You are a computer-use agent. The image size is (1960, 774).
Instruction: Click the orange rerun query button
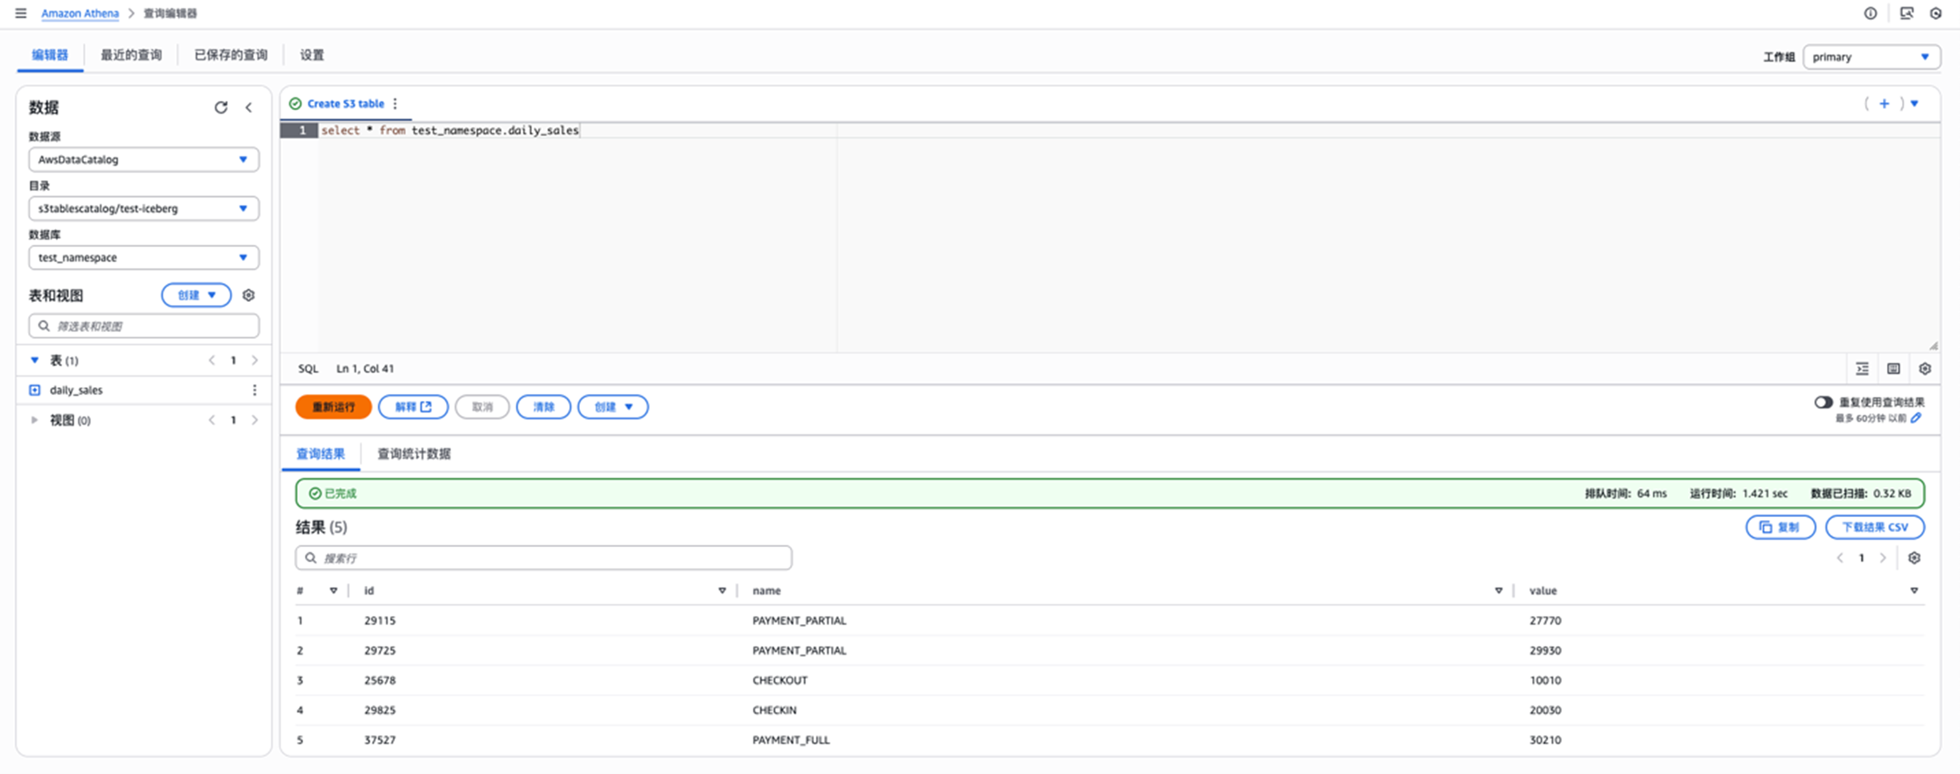333,407
